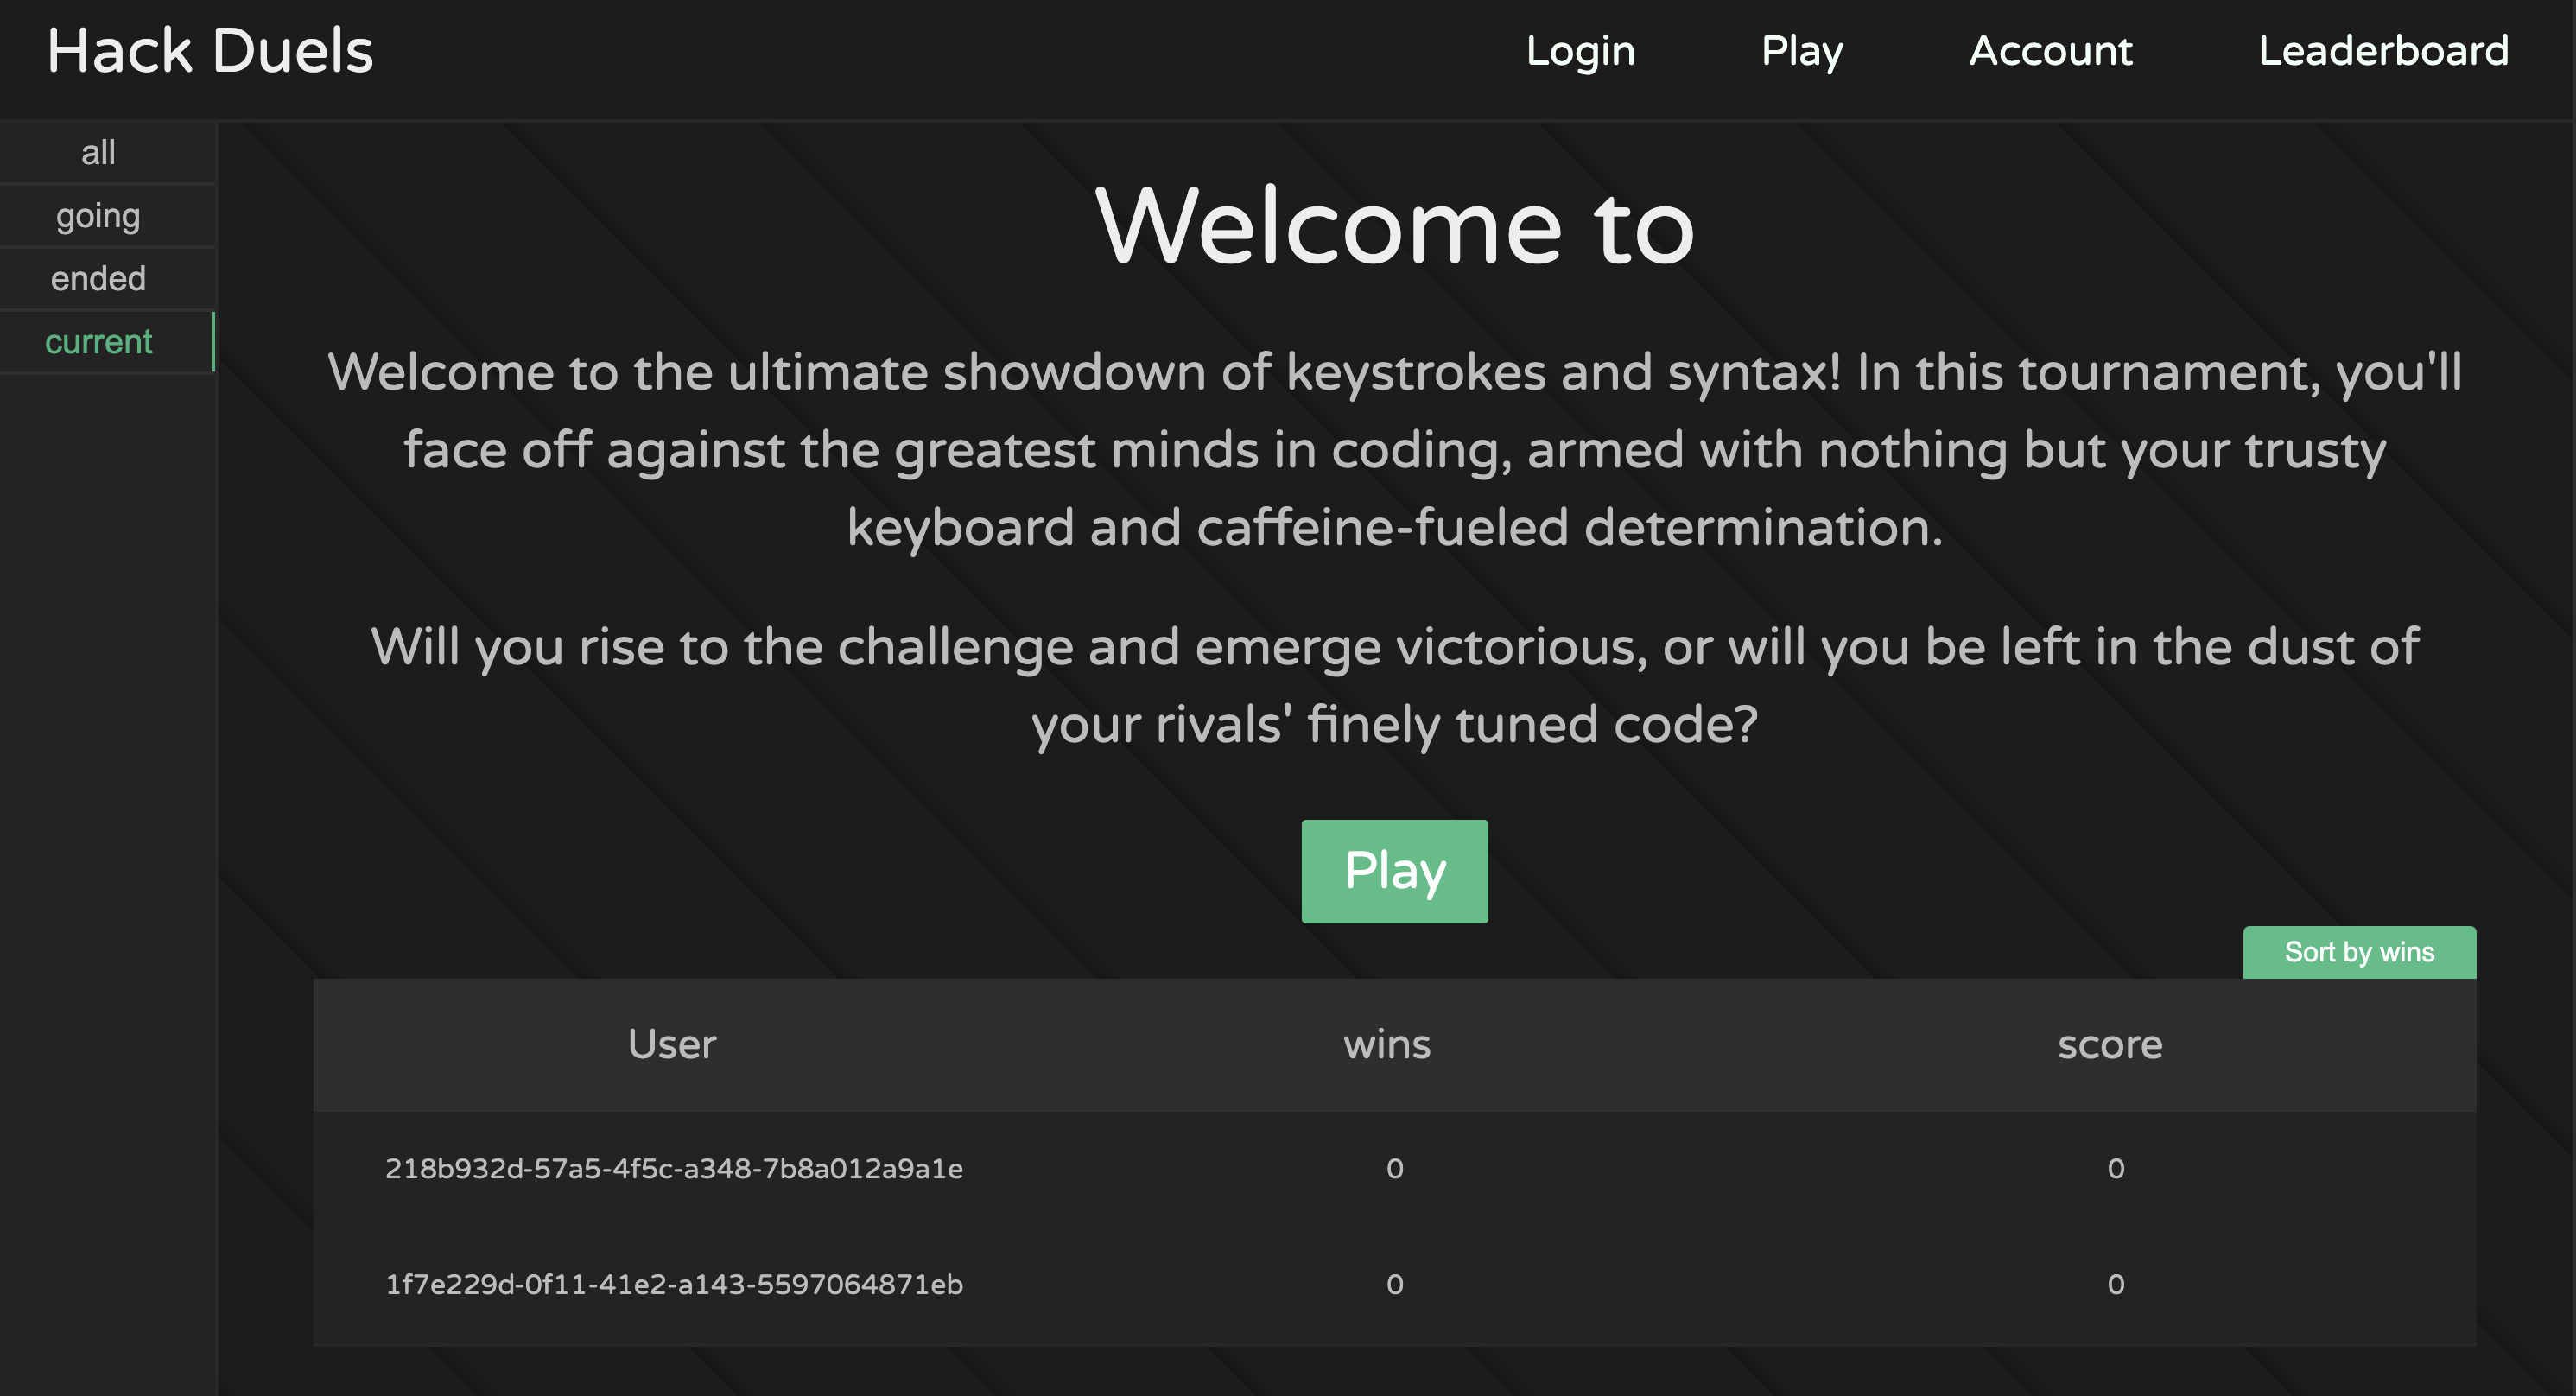The width and height of the screenshot is (2576, 1396).
Task: Select the 'current' sidebar tab
Action: 98,342
